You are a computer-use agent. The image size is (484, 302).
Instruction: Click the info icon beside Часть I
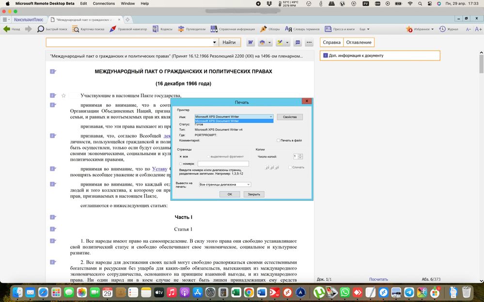coord(53,217)
